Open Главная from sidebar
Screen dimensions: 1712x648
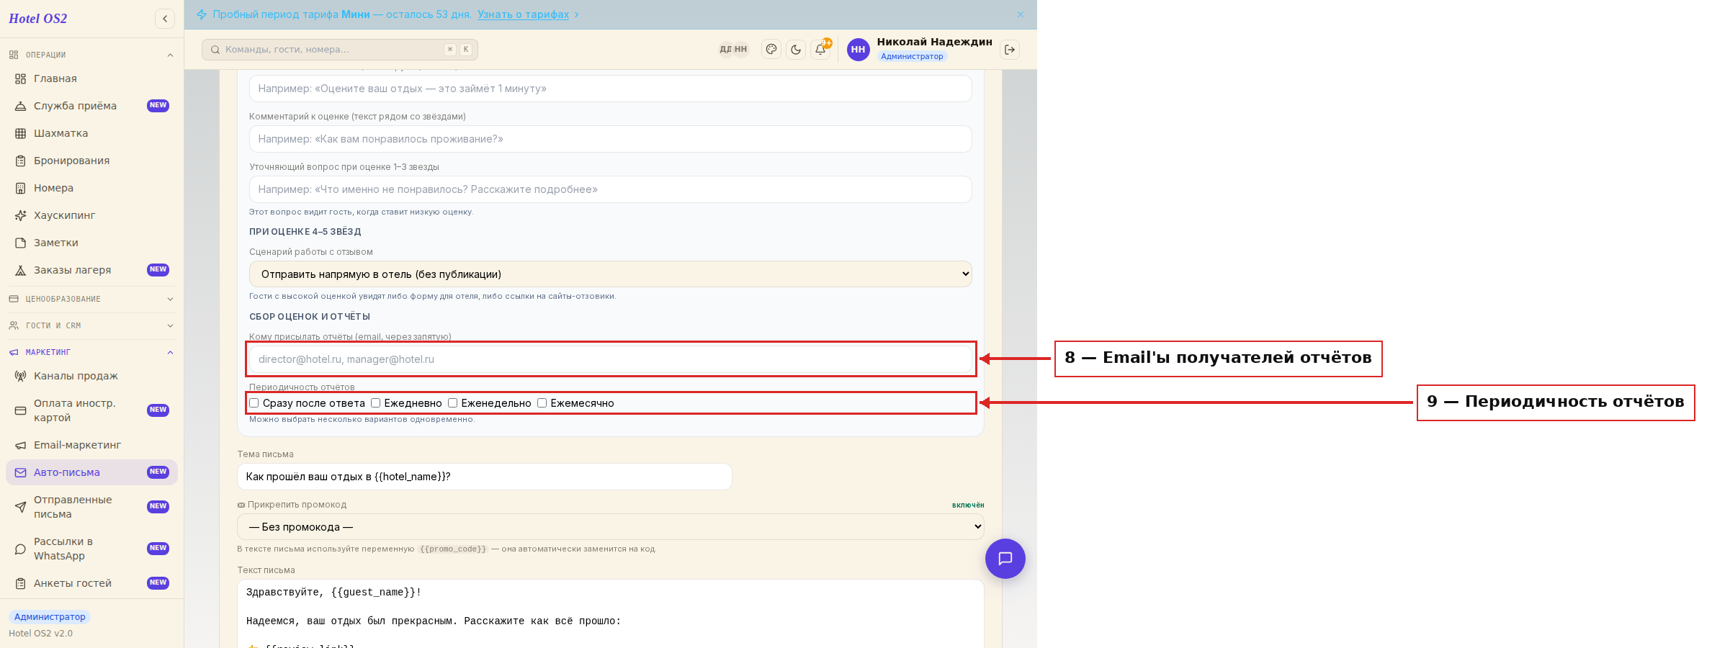(91, 78)
